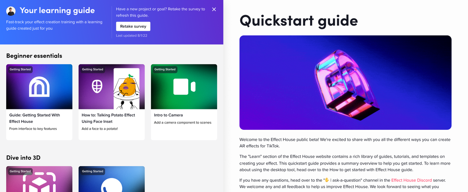
Task: Open How to: Talking Potato Effect title
Action: 108,118
